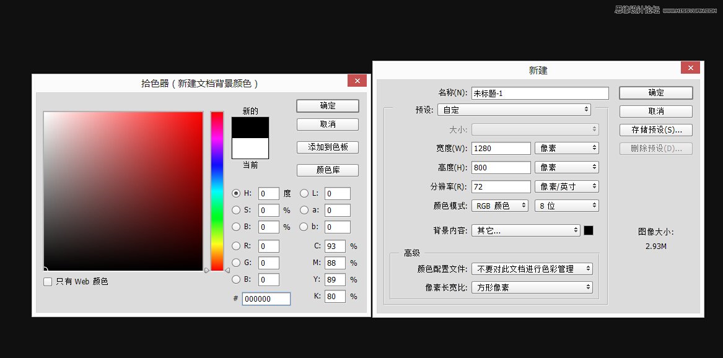Click 确定 in the color picker

point(327,106)
